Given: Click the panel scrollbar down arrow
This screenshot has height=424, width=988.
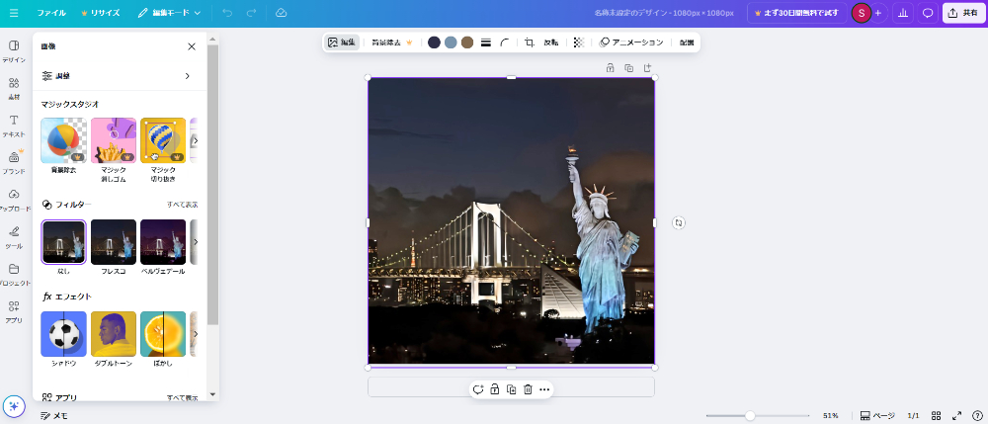Looking at the screenshot, I should (212, 394).
